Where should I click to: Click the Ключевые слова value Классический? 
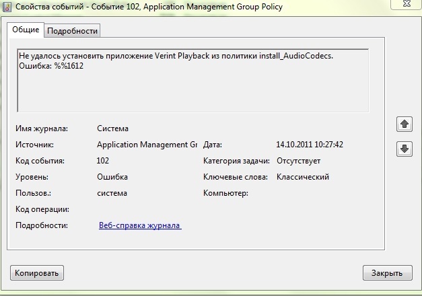pos(303,177)
